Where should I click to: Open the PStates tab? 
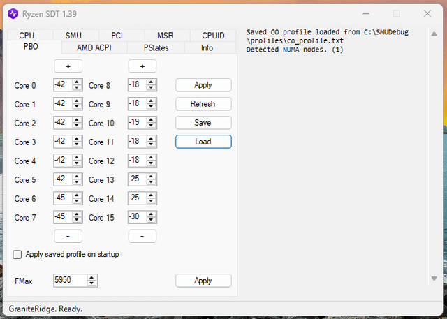click(156, 47)
